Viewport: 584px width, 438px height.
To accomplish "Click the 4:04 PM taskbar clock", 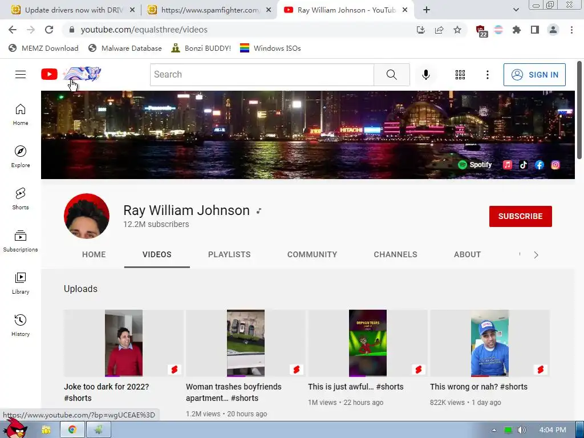I will coord(553,430).
